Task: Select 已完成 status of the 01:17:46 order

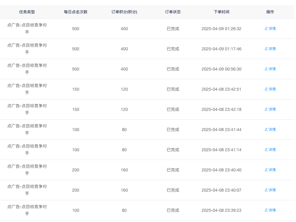Action: coord(173,49)
